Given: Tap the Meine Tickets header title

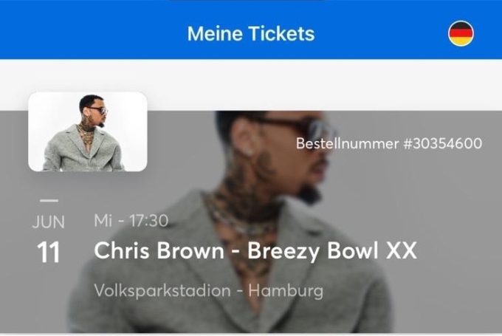Looking at the screenshot, I should (x=251, y=34).
